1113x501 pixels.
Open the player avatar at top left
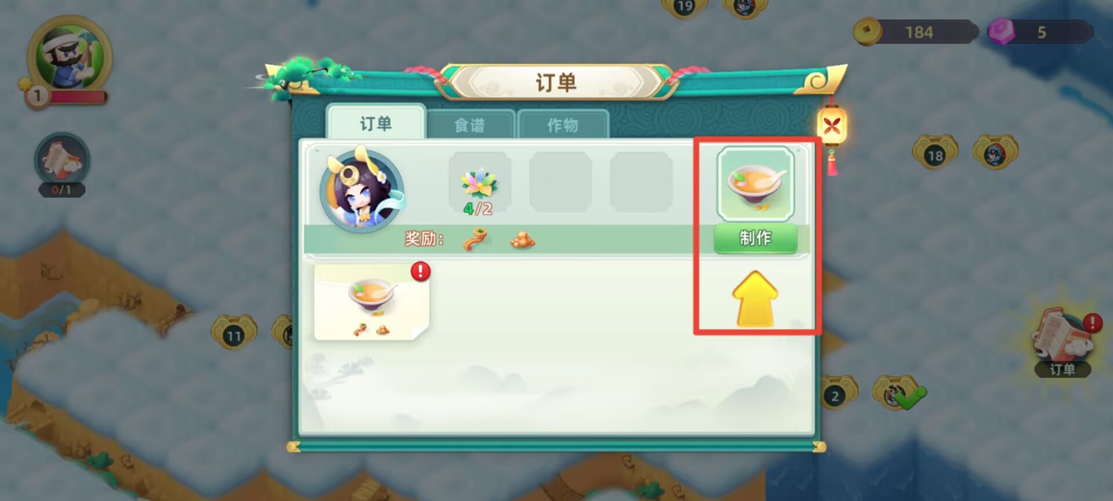coord(70,56)
